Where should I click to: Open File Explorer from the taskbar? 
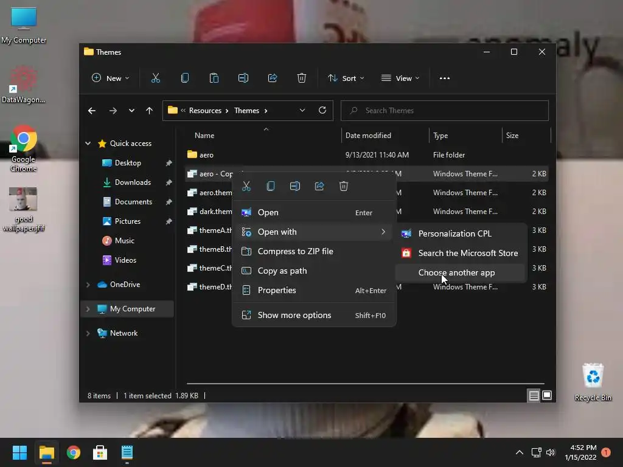(x=47, y=452)
